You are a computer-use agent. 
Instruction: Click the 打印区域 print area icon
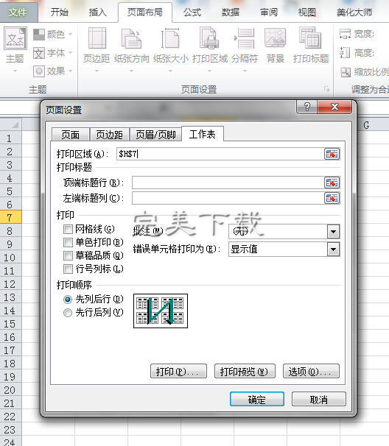[x=209, y=38]
